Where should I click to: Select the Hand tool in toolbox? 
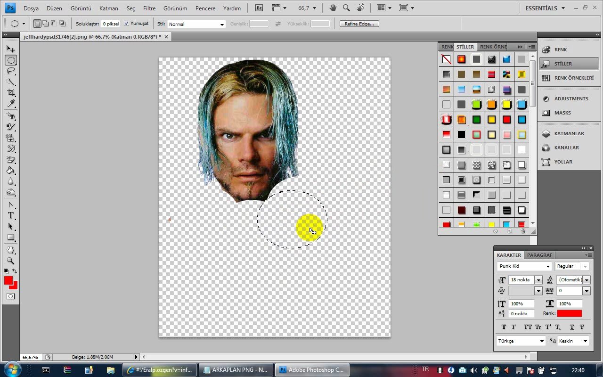(x=11, y=250)
